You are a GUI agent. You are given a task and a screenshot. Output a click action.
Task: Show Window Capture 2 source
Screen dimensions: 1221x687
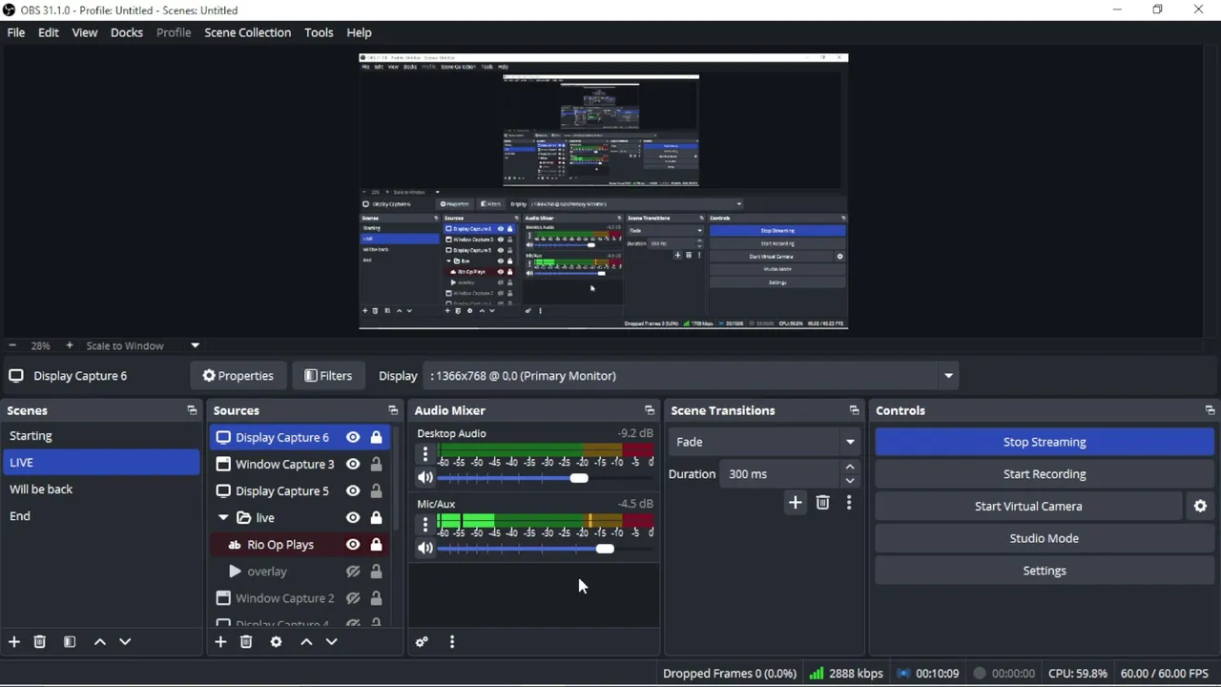click(x=353, y=598)
